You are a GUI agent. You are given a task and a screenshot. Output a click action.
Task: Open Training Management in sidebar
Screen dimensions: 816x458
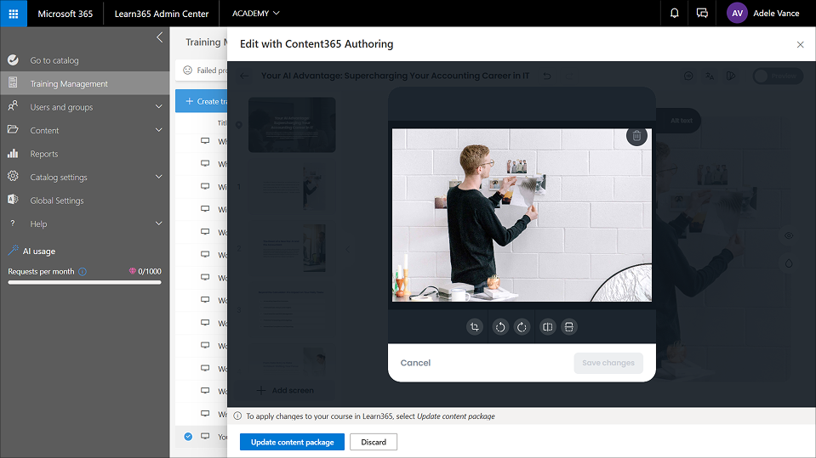[69, 84]
